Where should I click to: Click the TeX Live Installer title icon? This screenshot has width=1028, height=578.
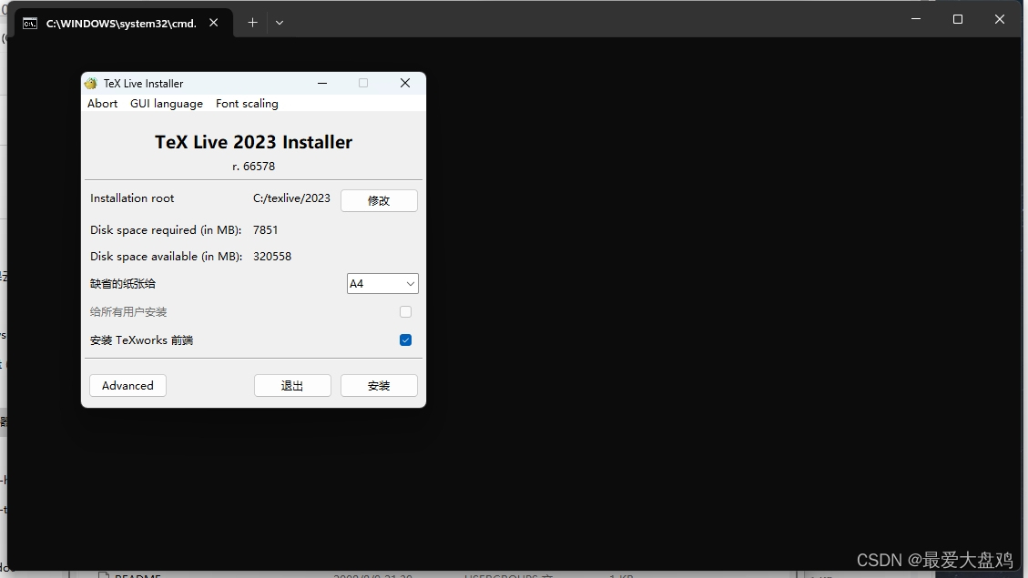pos(91,83)
